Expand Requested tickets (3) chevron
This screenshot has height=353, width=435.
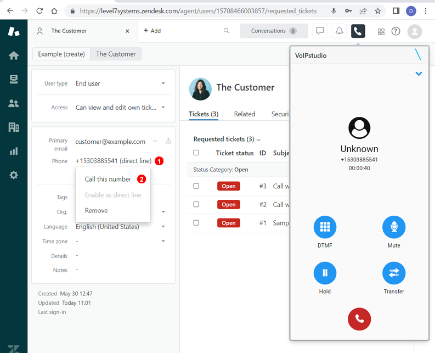[x=258, y=139]
